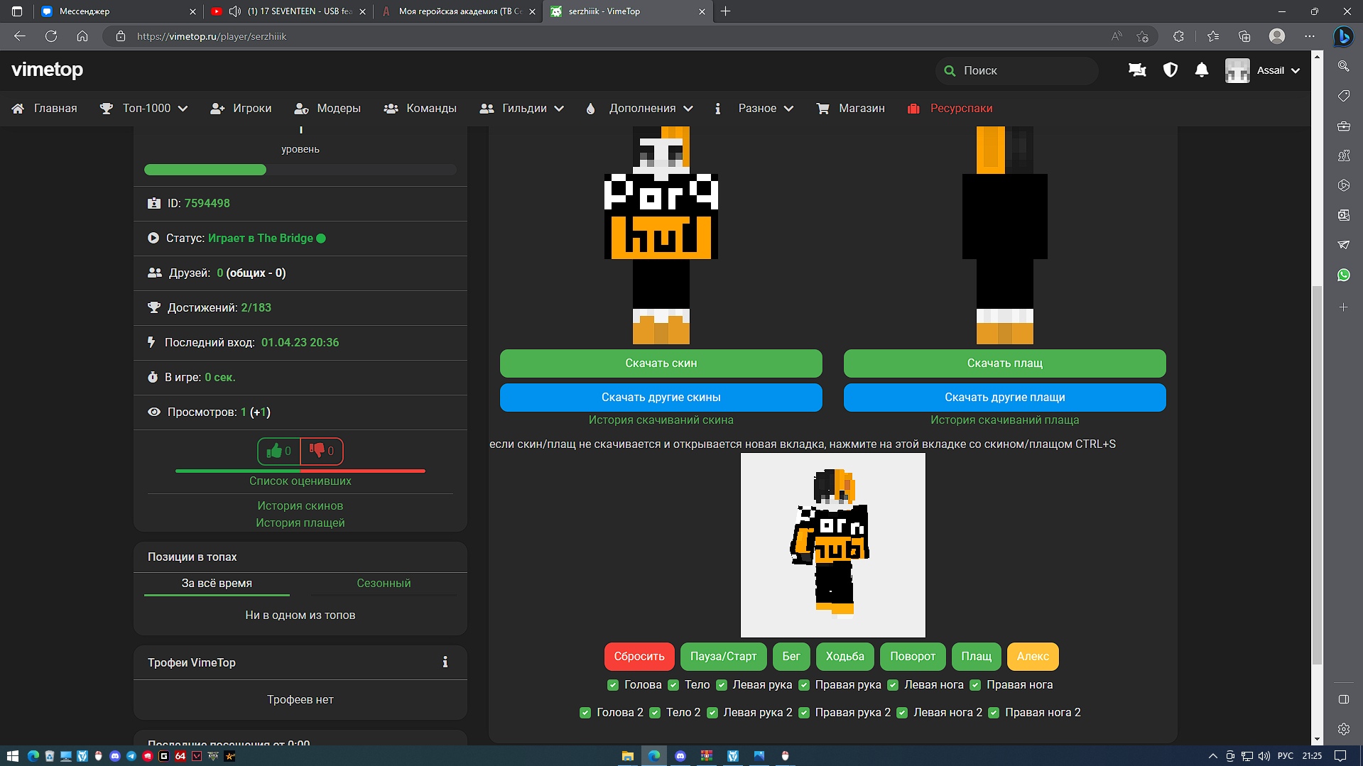This screenshot has height=766, width=1363.
Task: Click the thumbs up like icon
Action: pos(274,451)
